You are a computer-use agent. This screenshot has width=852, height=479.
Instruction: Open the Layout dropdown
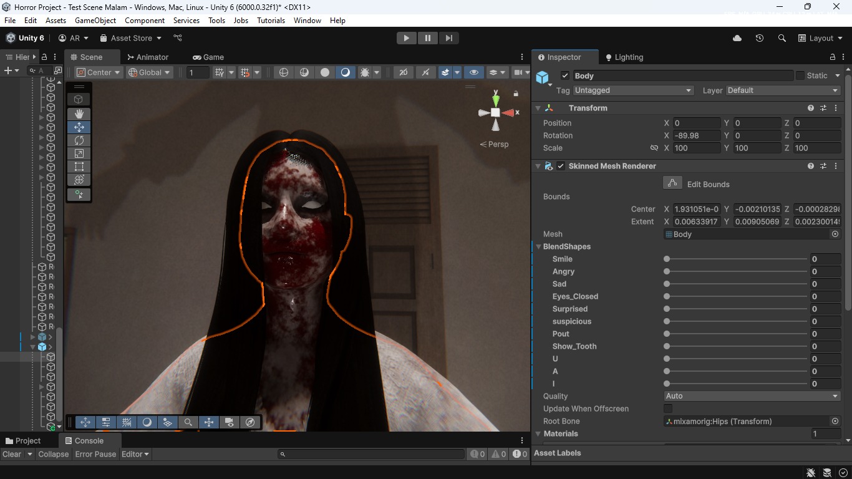[x=821, y=38]
